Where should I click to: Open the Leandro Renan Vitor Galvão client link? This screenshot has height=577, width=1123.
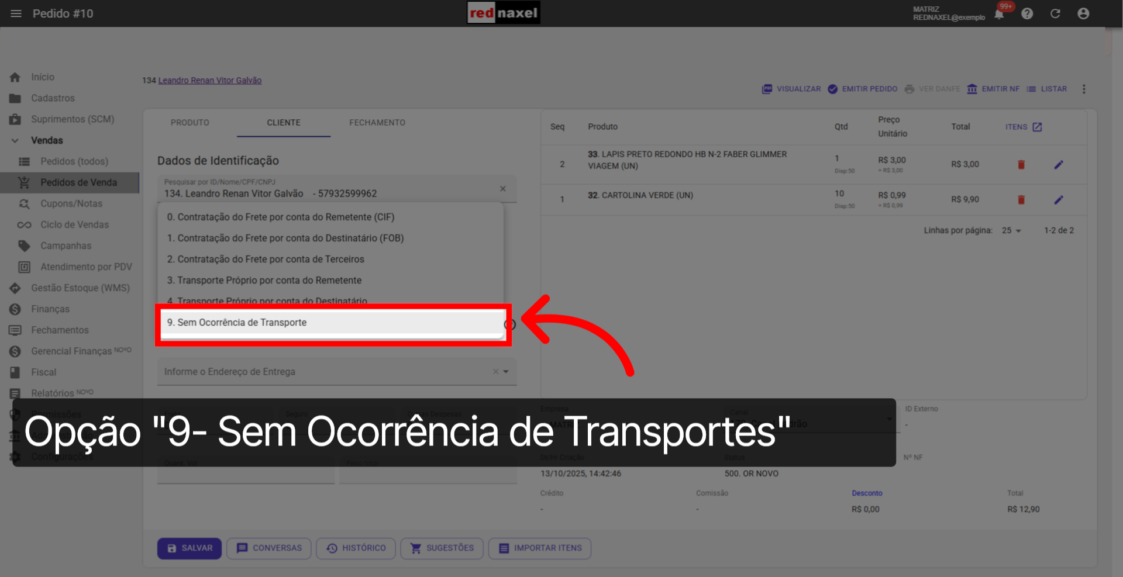(209, 80)
